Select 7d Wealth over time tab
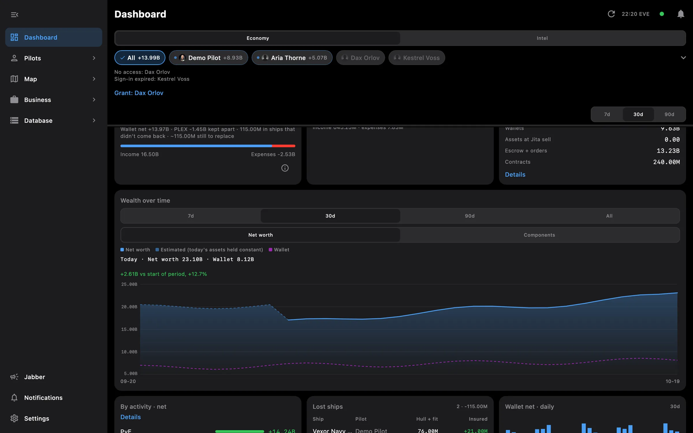Viewport: 693px width, 433px height. [x=191, y=216]
